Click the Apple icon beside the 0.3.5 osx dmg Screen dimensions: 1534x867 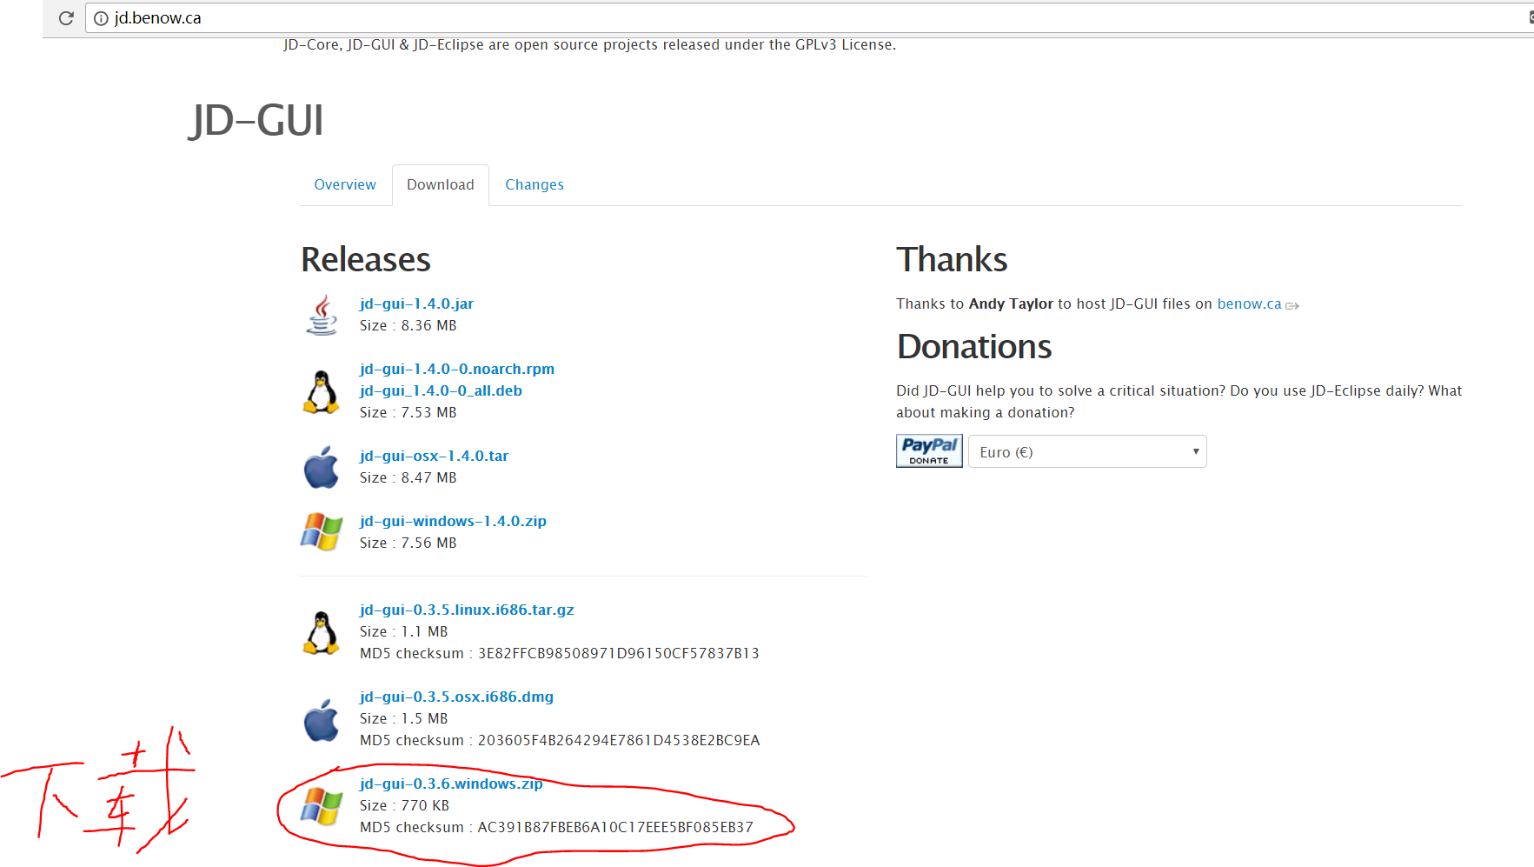(x=322, y=720)
